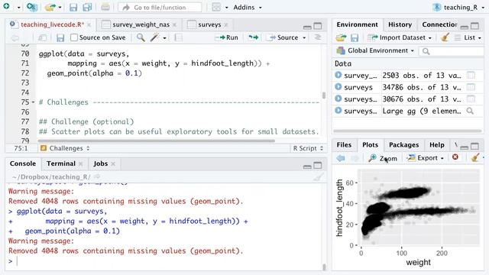The width and height of the screenshot is (489, 275).
Task: Switch to the teaching_livecode.R tab
Action: coord(52,24)
